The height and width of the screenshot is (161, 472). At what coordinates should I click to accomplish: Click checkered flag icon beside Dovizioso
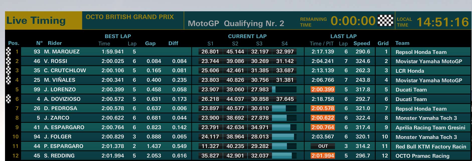[x=9, y=99]
